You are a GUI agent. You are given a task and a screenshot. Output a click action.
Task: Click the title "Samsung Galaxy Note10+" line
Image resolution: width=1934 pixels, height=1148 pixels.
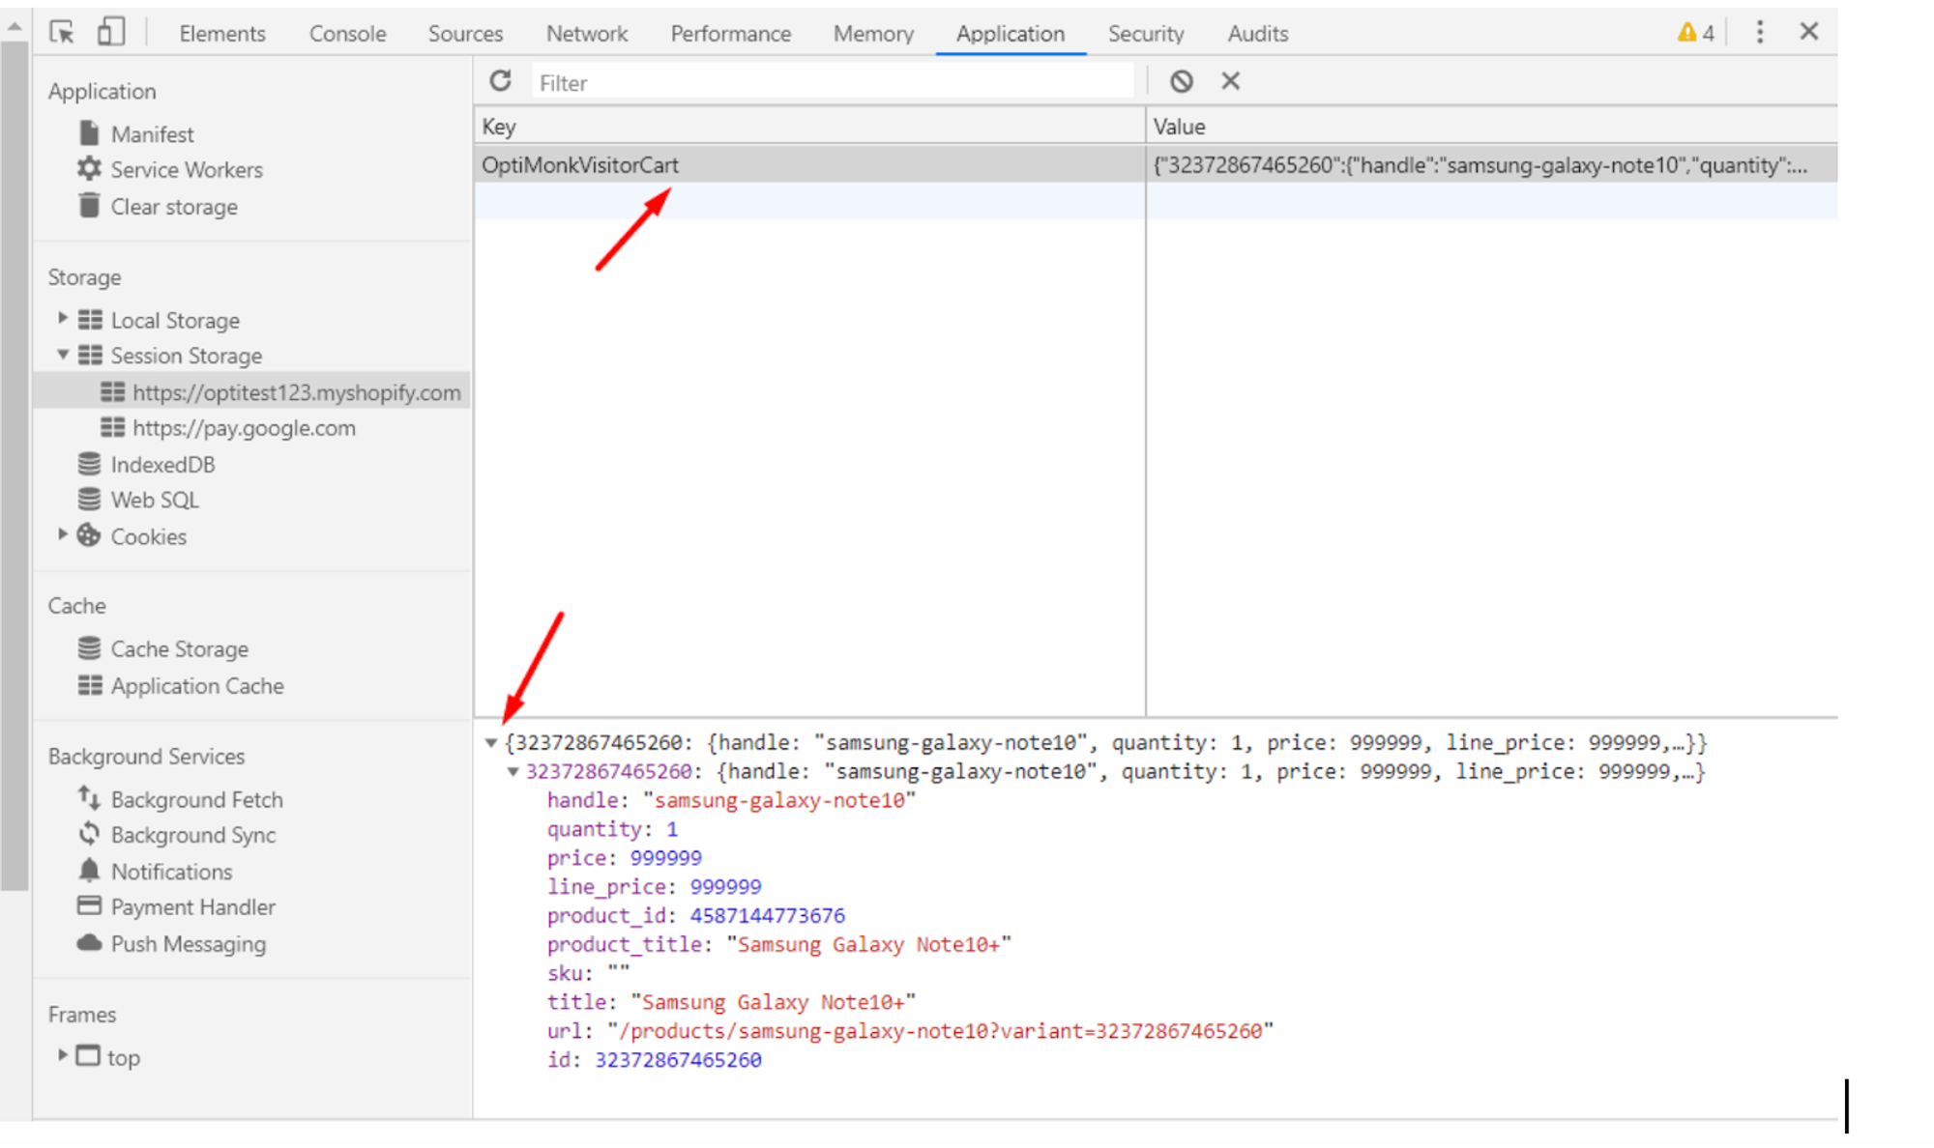click(x=731, y=1002)
